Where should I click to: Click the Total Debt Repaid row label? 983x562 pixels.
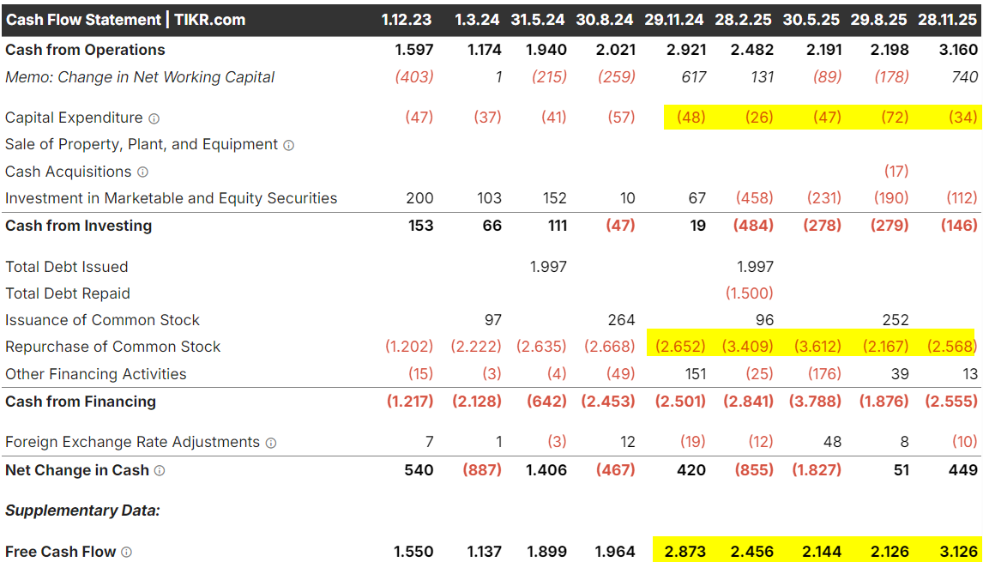click(x=68, y=294)
